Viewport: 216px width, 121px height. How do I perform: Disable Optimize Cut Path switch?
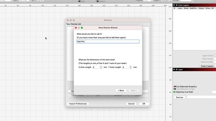(174, 92)
